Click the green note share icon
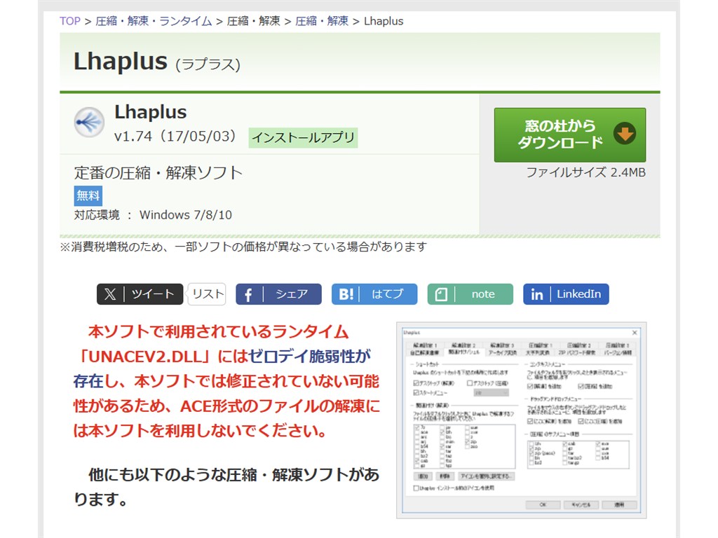 441,294
